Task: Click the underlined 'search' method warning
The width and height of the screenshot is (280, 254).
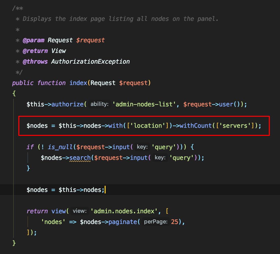Action: tap(80, 158)
